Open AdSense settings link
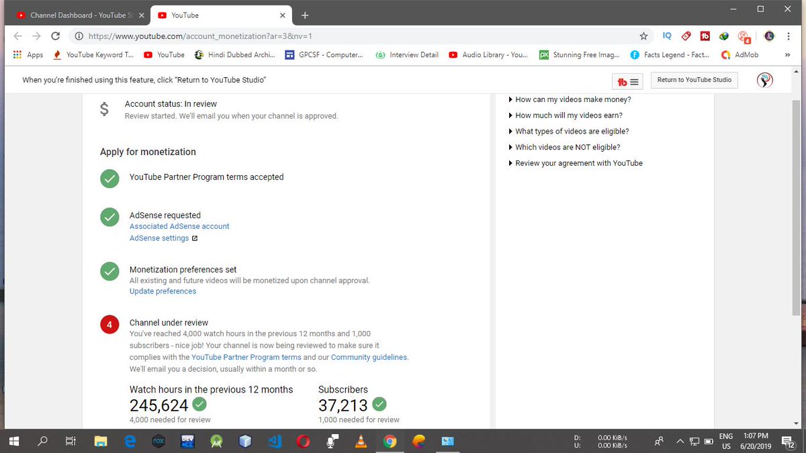The width and height of the screenshot is (806, 453). (159, 238)
